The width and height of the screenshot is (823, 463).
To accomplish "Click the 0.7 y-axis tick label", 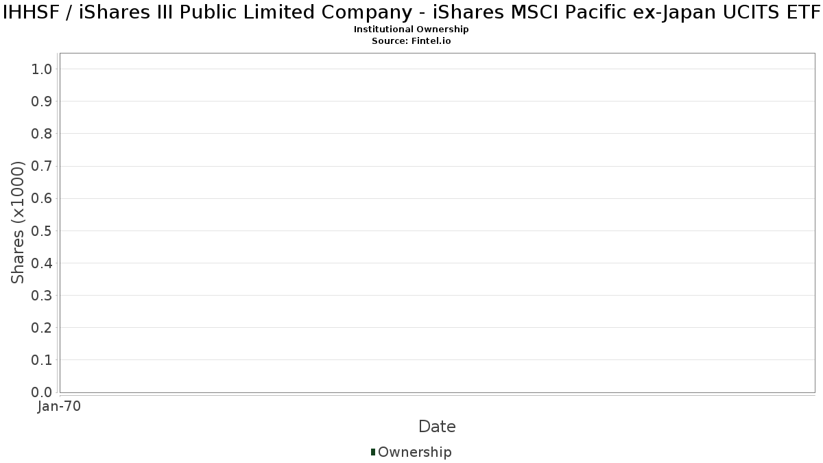I will coord(42,166).
